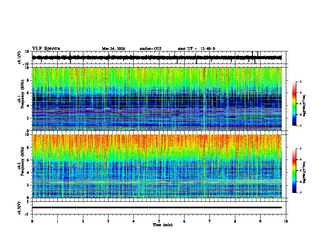Click the ch.1 frequency axis "8" kHz tick label
The height and width of the screenshot is (248, 322).
[x=28, y=80]
